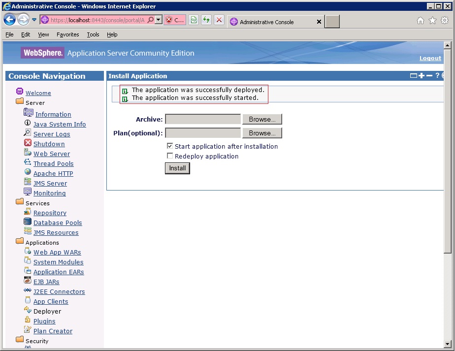Click Browse next to the Plan field
The width and height of the screenshot is (455, 351).
[x=262, y=133]
